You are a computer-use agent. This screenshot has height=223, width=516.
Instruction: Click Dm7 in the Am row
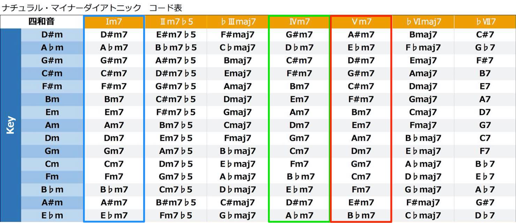click(x=299, y=125)
